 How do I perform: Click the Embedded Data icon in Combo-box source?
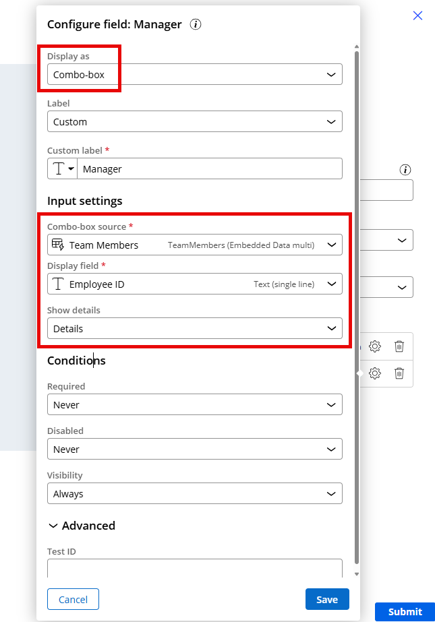(x=57, y=244)
